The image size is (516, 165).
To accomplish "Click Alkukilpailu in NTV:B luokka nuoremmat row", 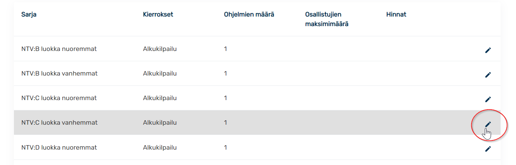I will point(160,49).
